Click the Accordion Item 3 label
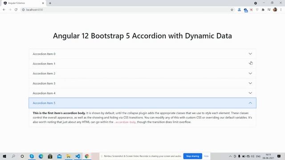 coord(44,84)
